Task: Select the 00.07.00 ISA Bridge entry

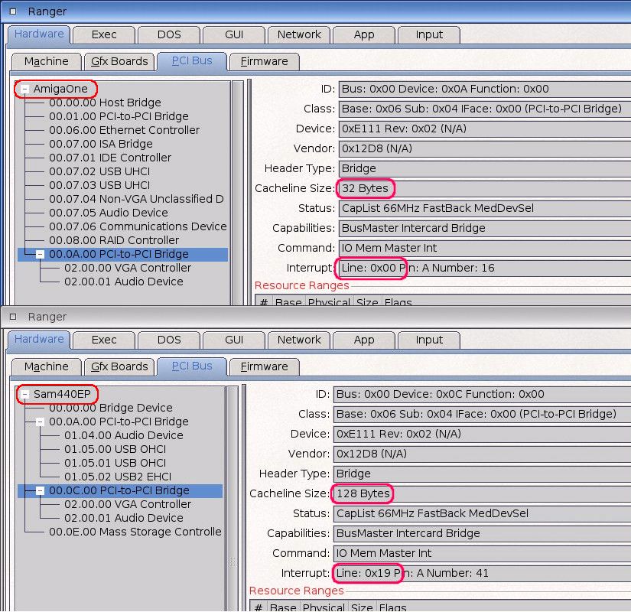Action: [101, 144]
